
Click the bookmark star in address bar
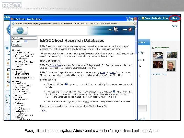click(134, 24)
